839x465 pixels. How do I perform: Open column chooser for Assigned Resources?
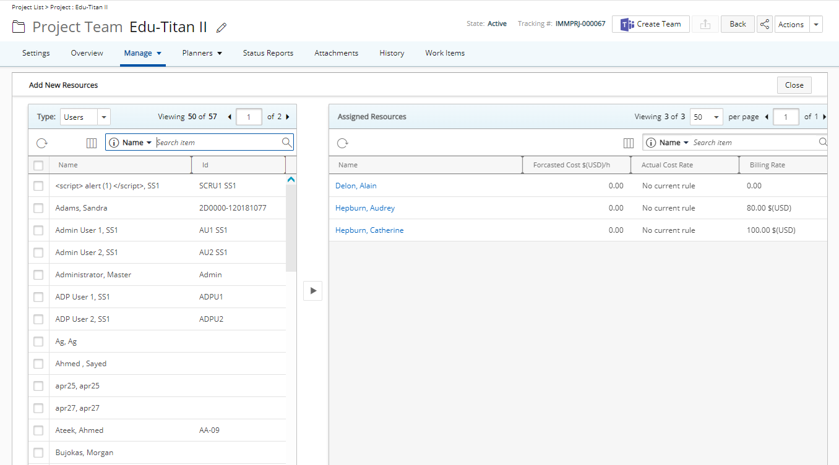[629, 143]
